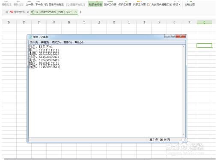Image resolution: width=216 pixels, height=160 pixels.
Task: Click 允许用户编辑区域 in the WPS toolbar
Action: click(x=161, y=5)
